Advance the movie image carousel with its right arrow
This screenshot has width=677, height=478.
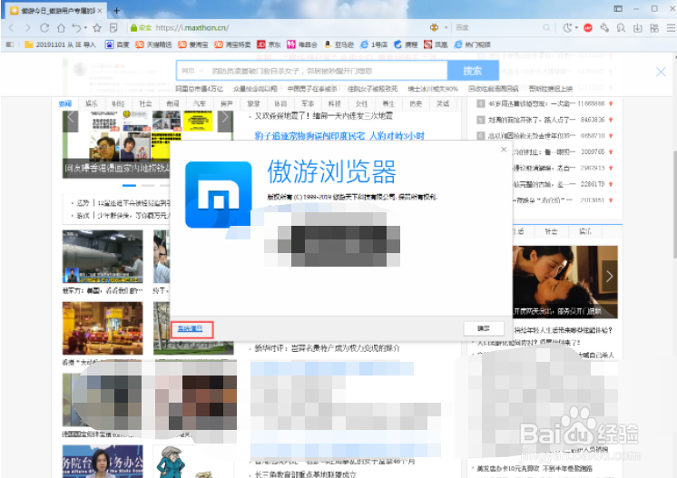tap(609, 276)
